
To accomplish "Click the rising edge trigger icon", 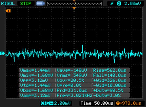I will (112, 4).
